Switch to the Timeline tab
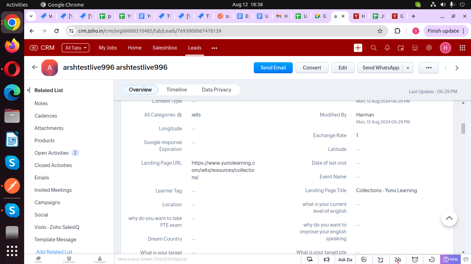471x264 pixels. pos(177,90)
